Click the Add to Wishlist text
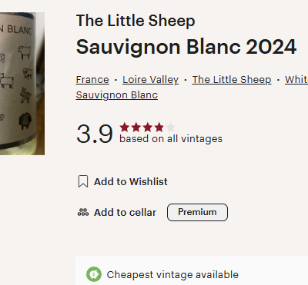 (x=131, y=181)
